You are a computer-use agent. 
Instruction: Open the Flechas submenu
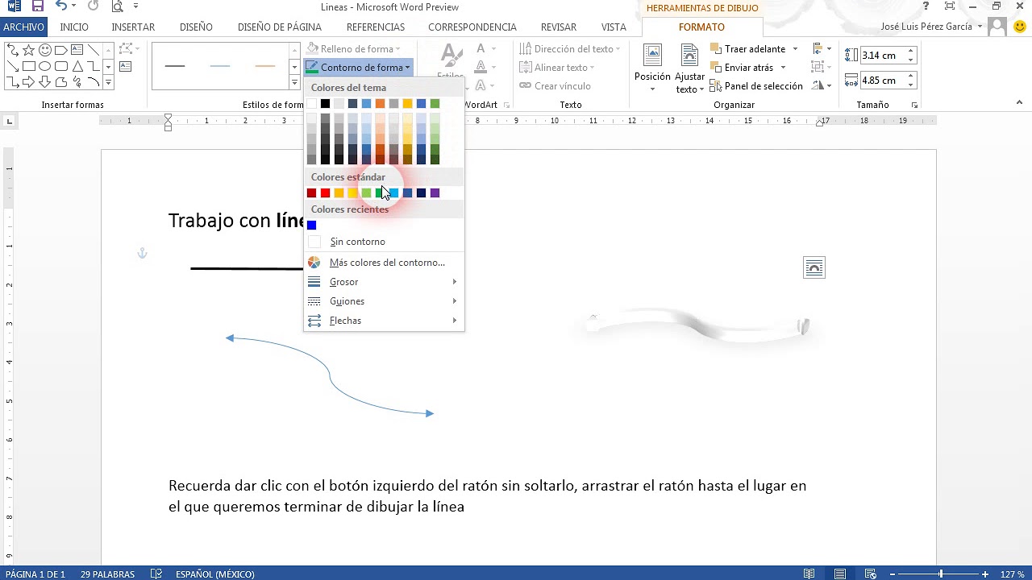[384, 321]
